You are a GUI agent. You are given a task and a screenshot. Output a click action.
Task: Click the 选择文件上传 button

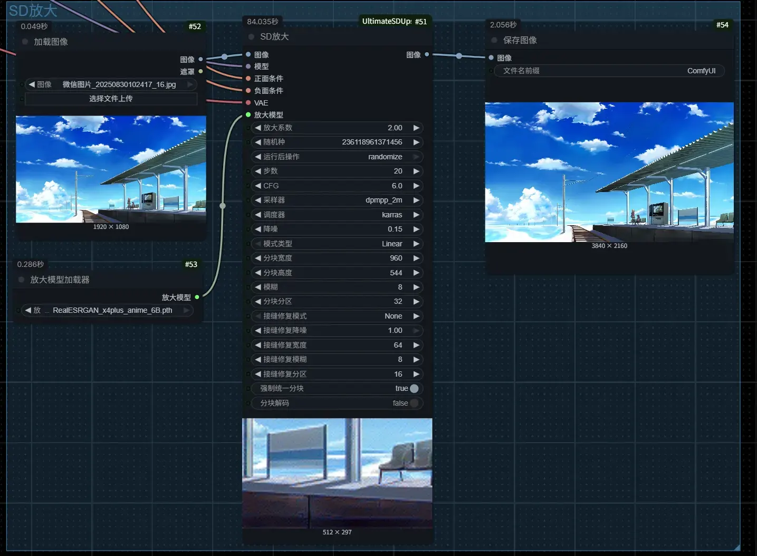tap(111, 99)
